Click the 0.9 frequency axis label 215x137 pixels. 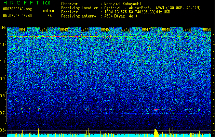click(3, 79)
